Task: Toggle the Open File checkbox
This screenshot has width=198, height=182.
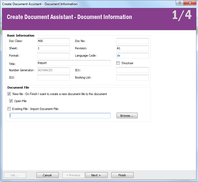Action: [11, 101]
